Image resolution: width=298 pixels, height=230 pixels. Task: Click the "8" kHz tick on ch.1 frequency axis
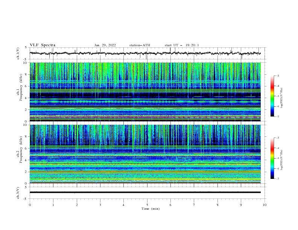pyautogui.click(x=26, y=74)
